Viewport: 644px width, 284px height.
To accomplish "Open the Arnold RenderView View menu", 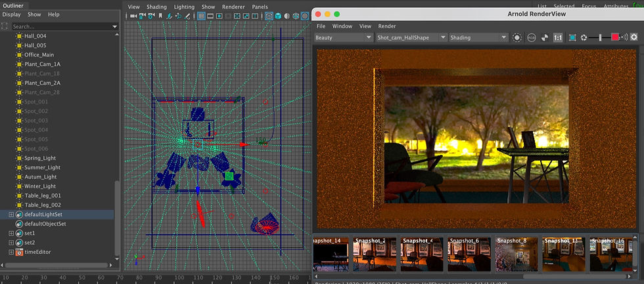I will 365,26.
